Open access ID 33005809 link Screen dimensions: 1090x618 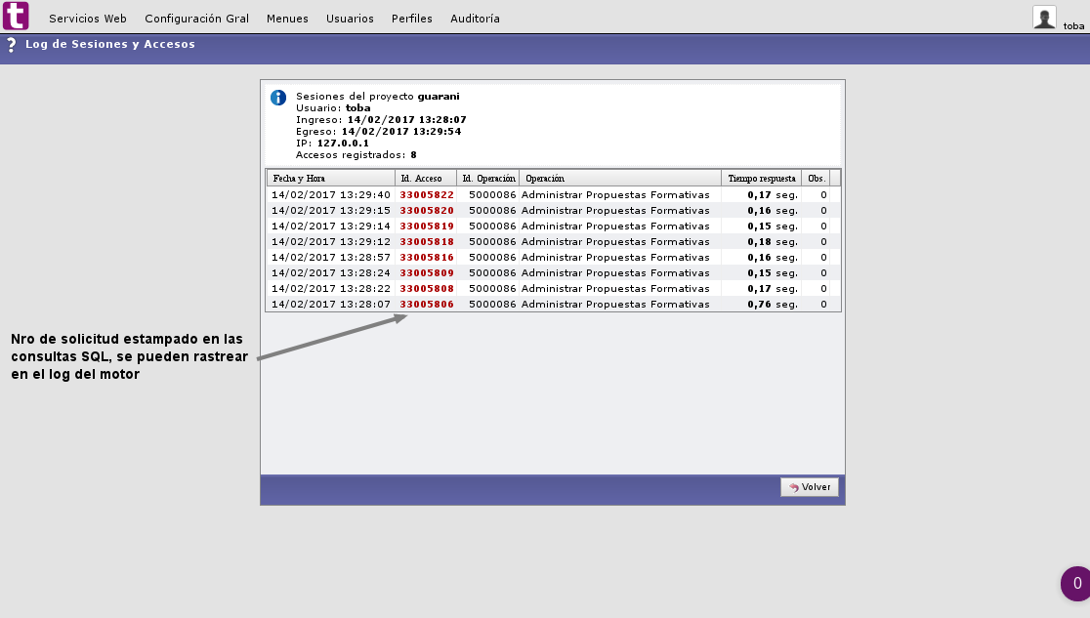[x=427, y=273]
